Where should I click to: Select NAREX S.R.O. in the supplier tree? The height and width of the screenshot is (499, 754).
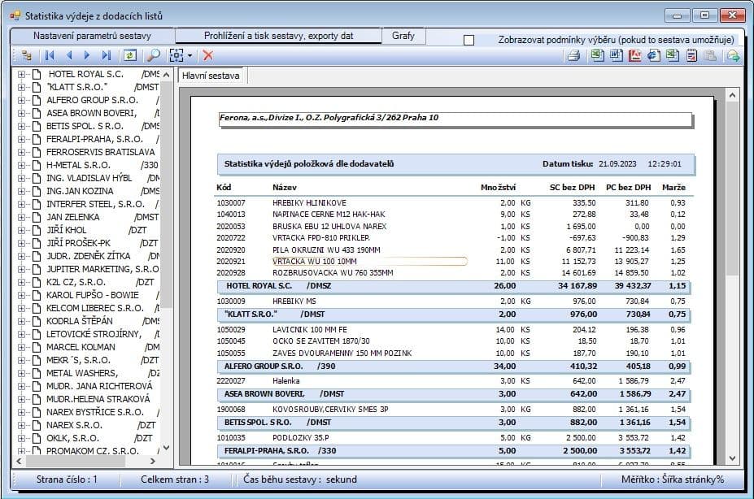tap(74, 425)
